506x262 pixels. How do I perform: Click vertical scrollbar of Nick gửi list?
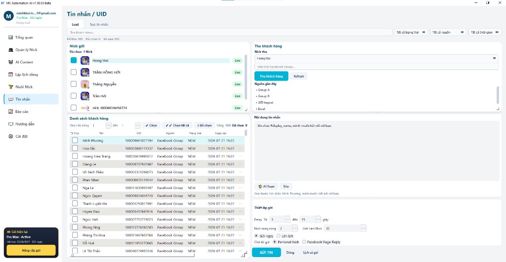[x=246, y=77]
